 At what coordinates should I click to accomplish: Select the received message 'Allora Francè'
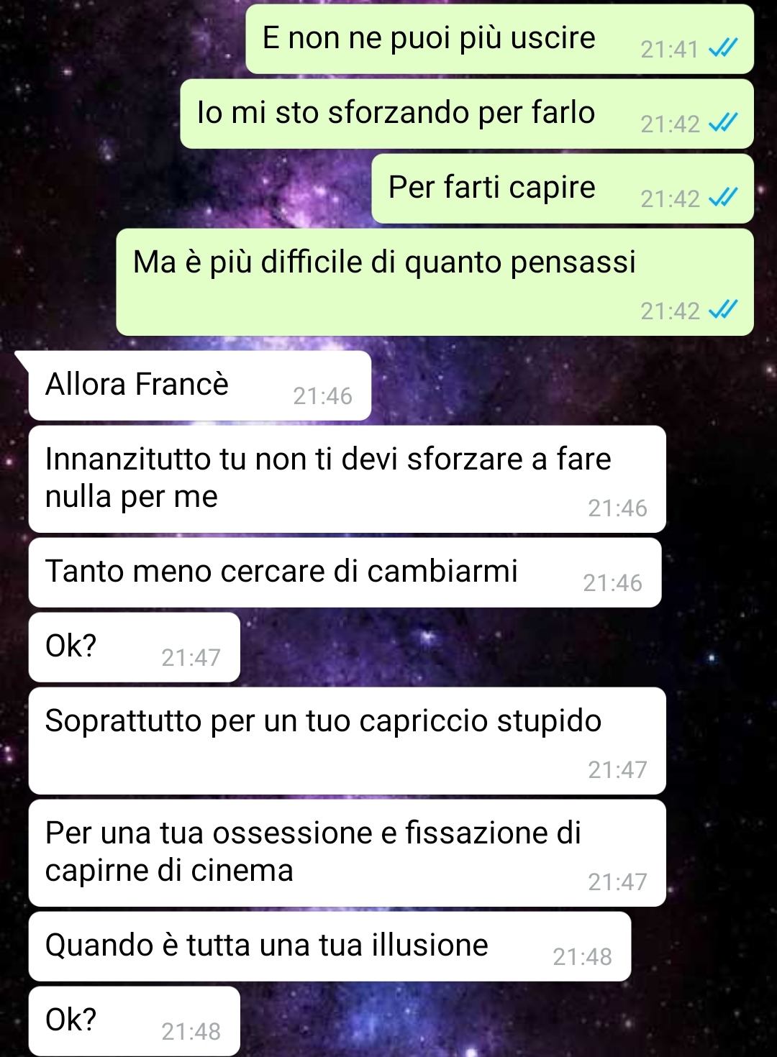coord(200,385)
